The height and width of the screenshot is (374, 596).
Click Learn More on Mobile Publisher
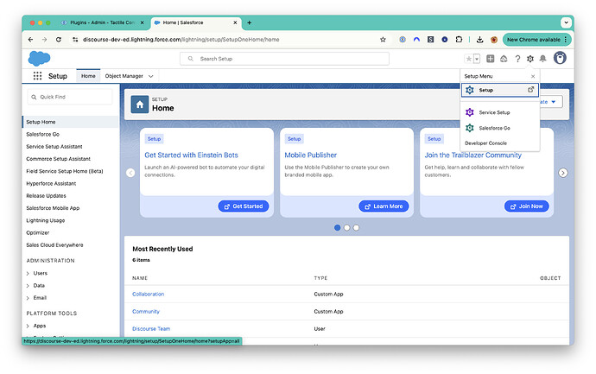pyautogui.click(x=384, y=206)
